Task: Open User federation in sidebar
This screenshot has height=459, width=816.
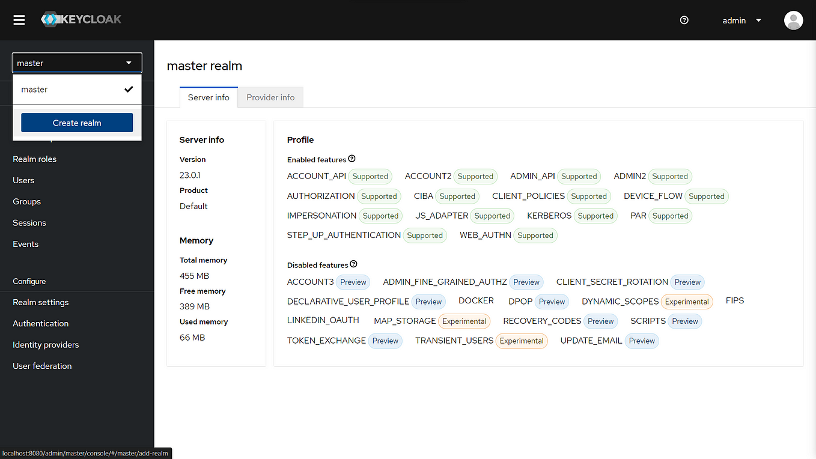Action: click(42, 366)
